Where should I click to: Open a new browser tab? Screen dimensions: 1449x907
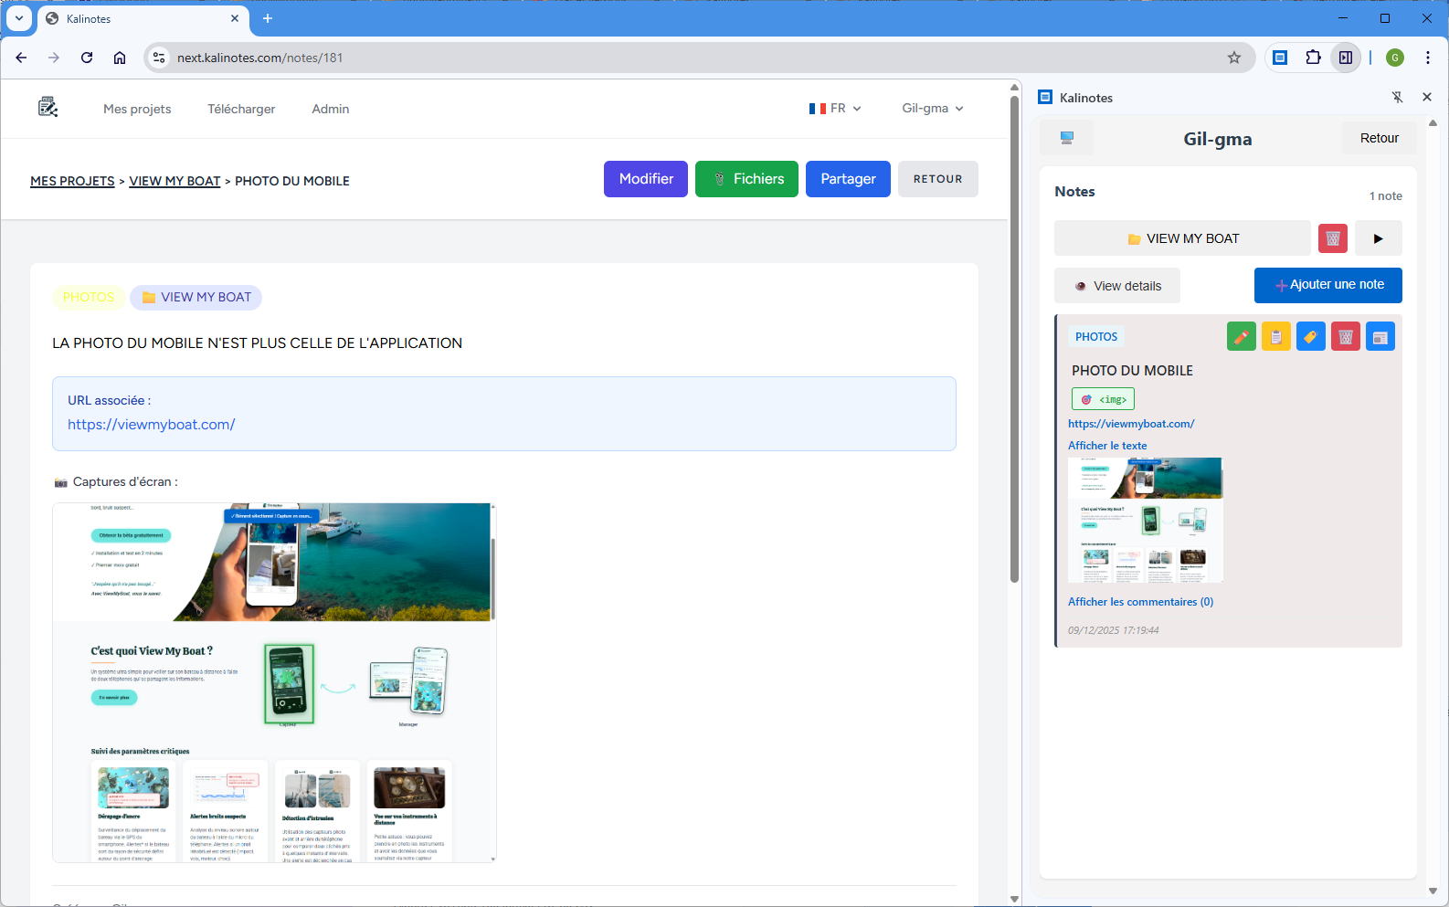point(268,18)
